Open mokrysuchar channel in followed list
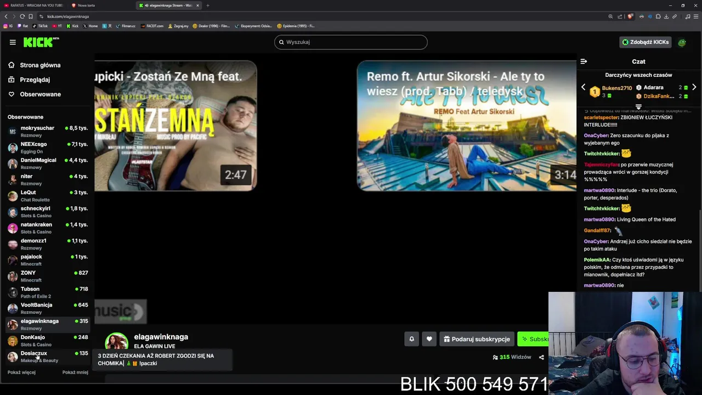The width and height of the screenshot is (702, 395). tap(48, 131)
